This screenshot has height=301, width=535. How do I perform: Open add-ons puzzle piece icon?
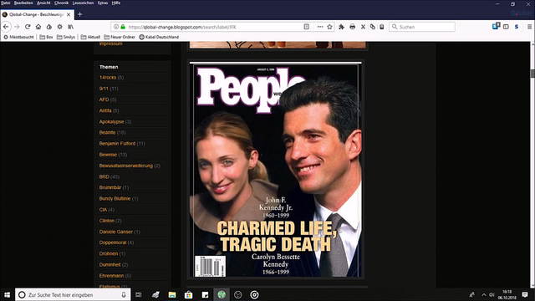(x=341, y=27)
